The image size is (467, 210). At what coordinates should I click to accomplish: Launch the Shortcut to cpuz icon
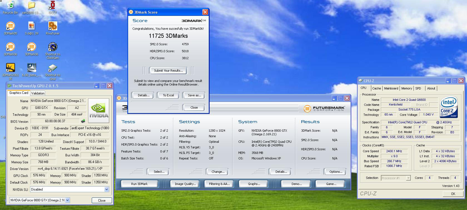53,72
